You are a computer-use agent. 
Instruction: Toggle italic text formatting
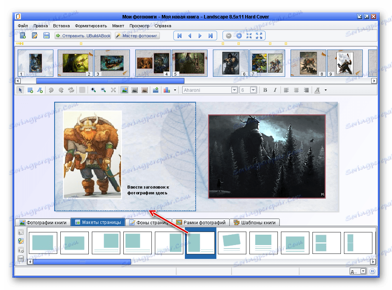click(x=275, y=90)
